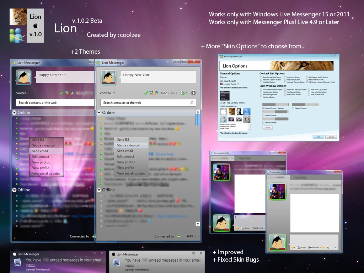Check Tabbed Theme 2 option
Image resolution: width=364 pixels, height=273 pixels.
click(263, 116)
